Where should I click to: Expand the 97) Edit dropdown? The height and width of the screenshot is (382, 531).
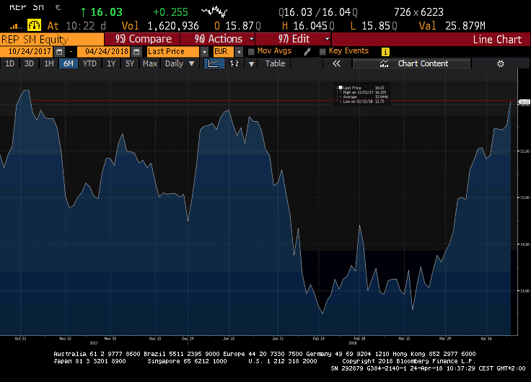pyautogui.click(x=328, y=39)
